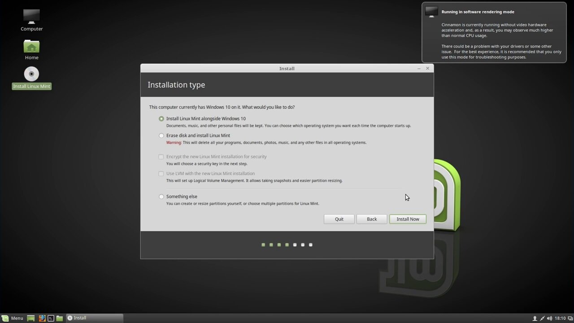This screenshot has width=574, height=323.
Task: Open the sound volume tray icon
Action: click(x=549, y=319)
